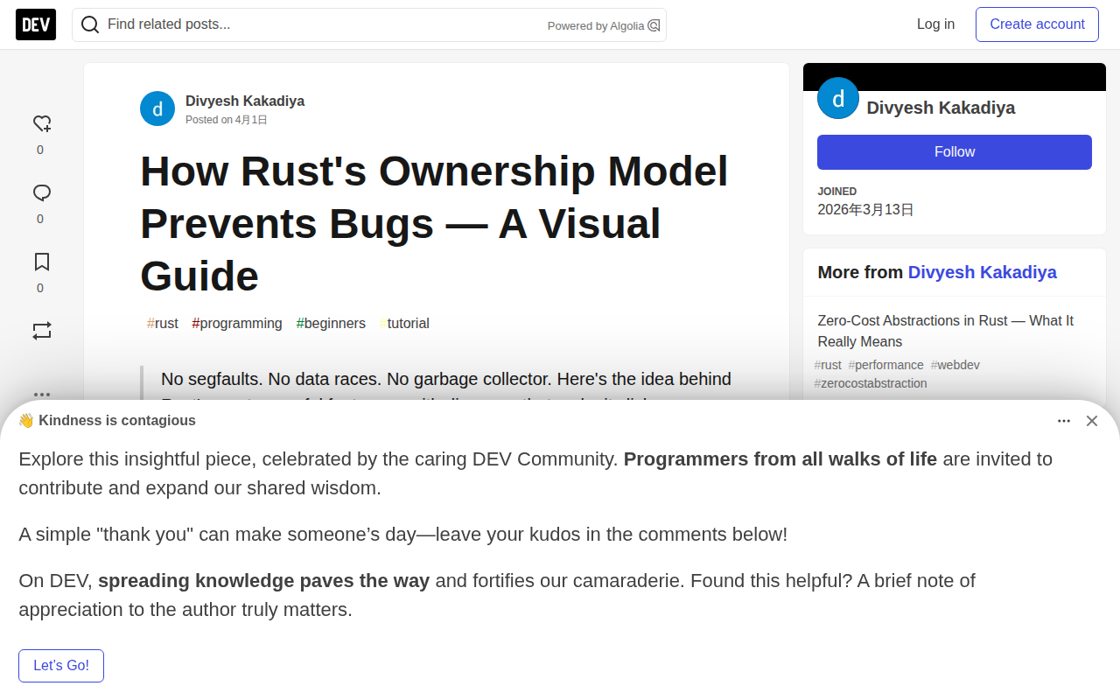
Task: Click the Posted on 4月1日 date
Action: (227, 120)
